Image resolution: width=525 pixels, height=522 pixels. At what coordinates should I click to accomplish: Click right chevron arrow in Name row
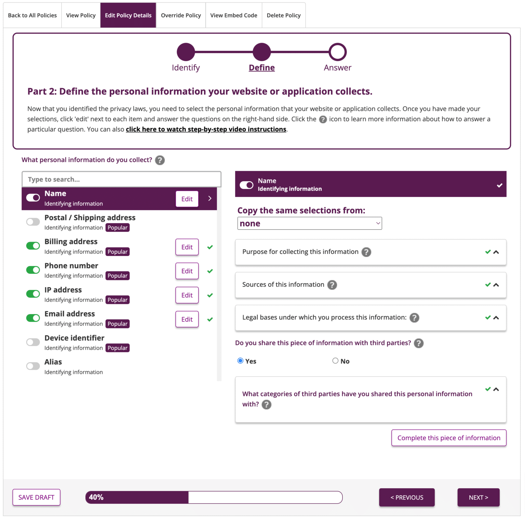point(210,199)
